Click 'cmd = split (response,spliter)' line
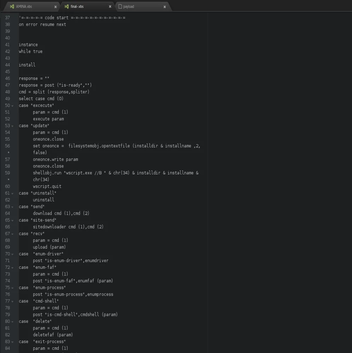 (54, 92)
